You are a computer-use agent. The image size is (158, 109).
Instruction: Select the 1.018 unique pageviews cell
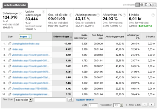tap(84, 94)
